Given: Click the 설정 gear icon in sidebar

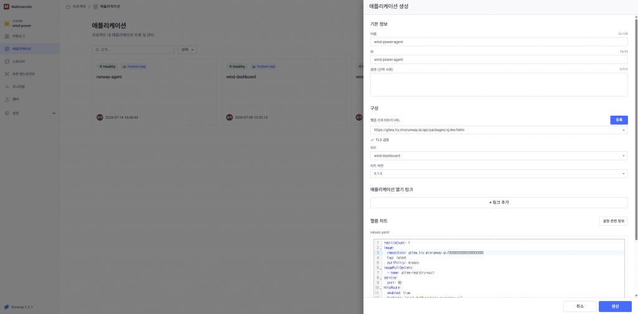Looking at the screenshot, I should [x=7, y=113].
